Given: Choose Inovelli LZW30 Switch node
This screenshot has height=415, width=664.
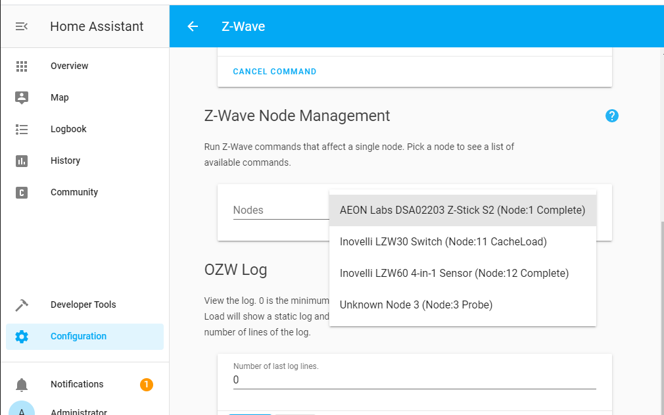Looking at the screenshot, I should pos(462,242).
